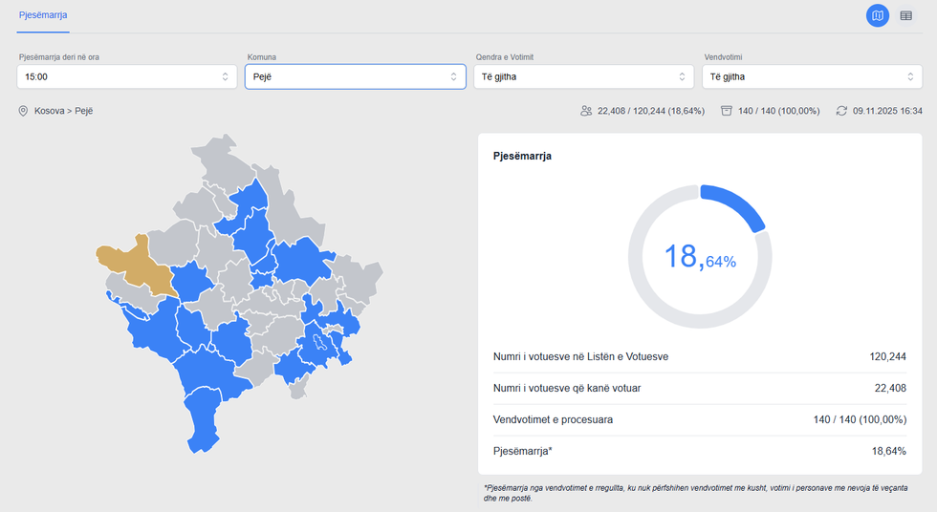Expand the Komuna dropdown showing Pejë
This screenshot has width=937, height=512.
354,76
